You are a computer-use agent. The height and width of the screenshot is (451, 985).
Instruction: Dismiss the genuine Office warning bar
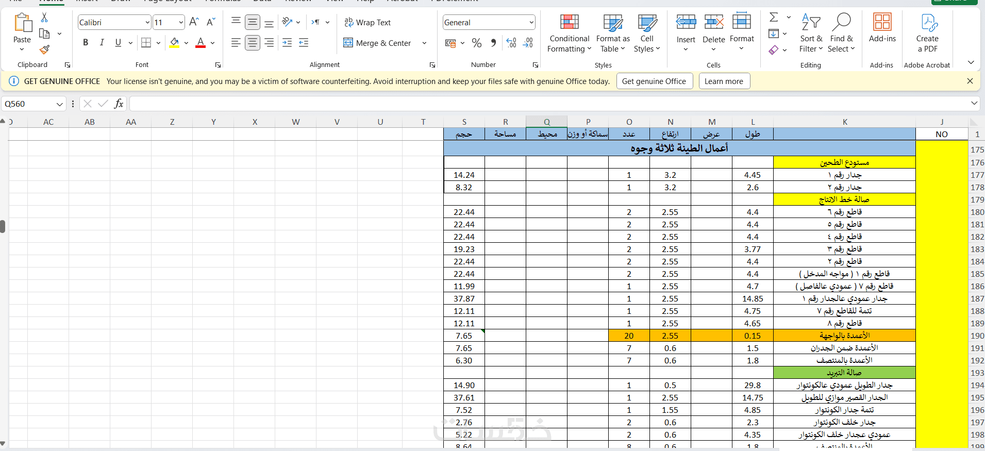[970, 81]
